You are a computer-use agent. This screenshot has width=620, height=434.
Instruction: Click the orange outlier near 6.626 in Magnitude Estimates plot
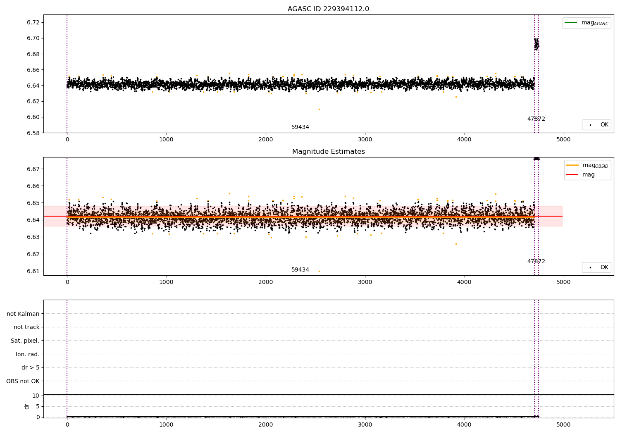(456, 244)
